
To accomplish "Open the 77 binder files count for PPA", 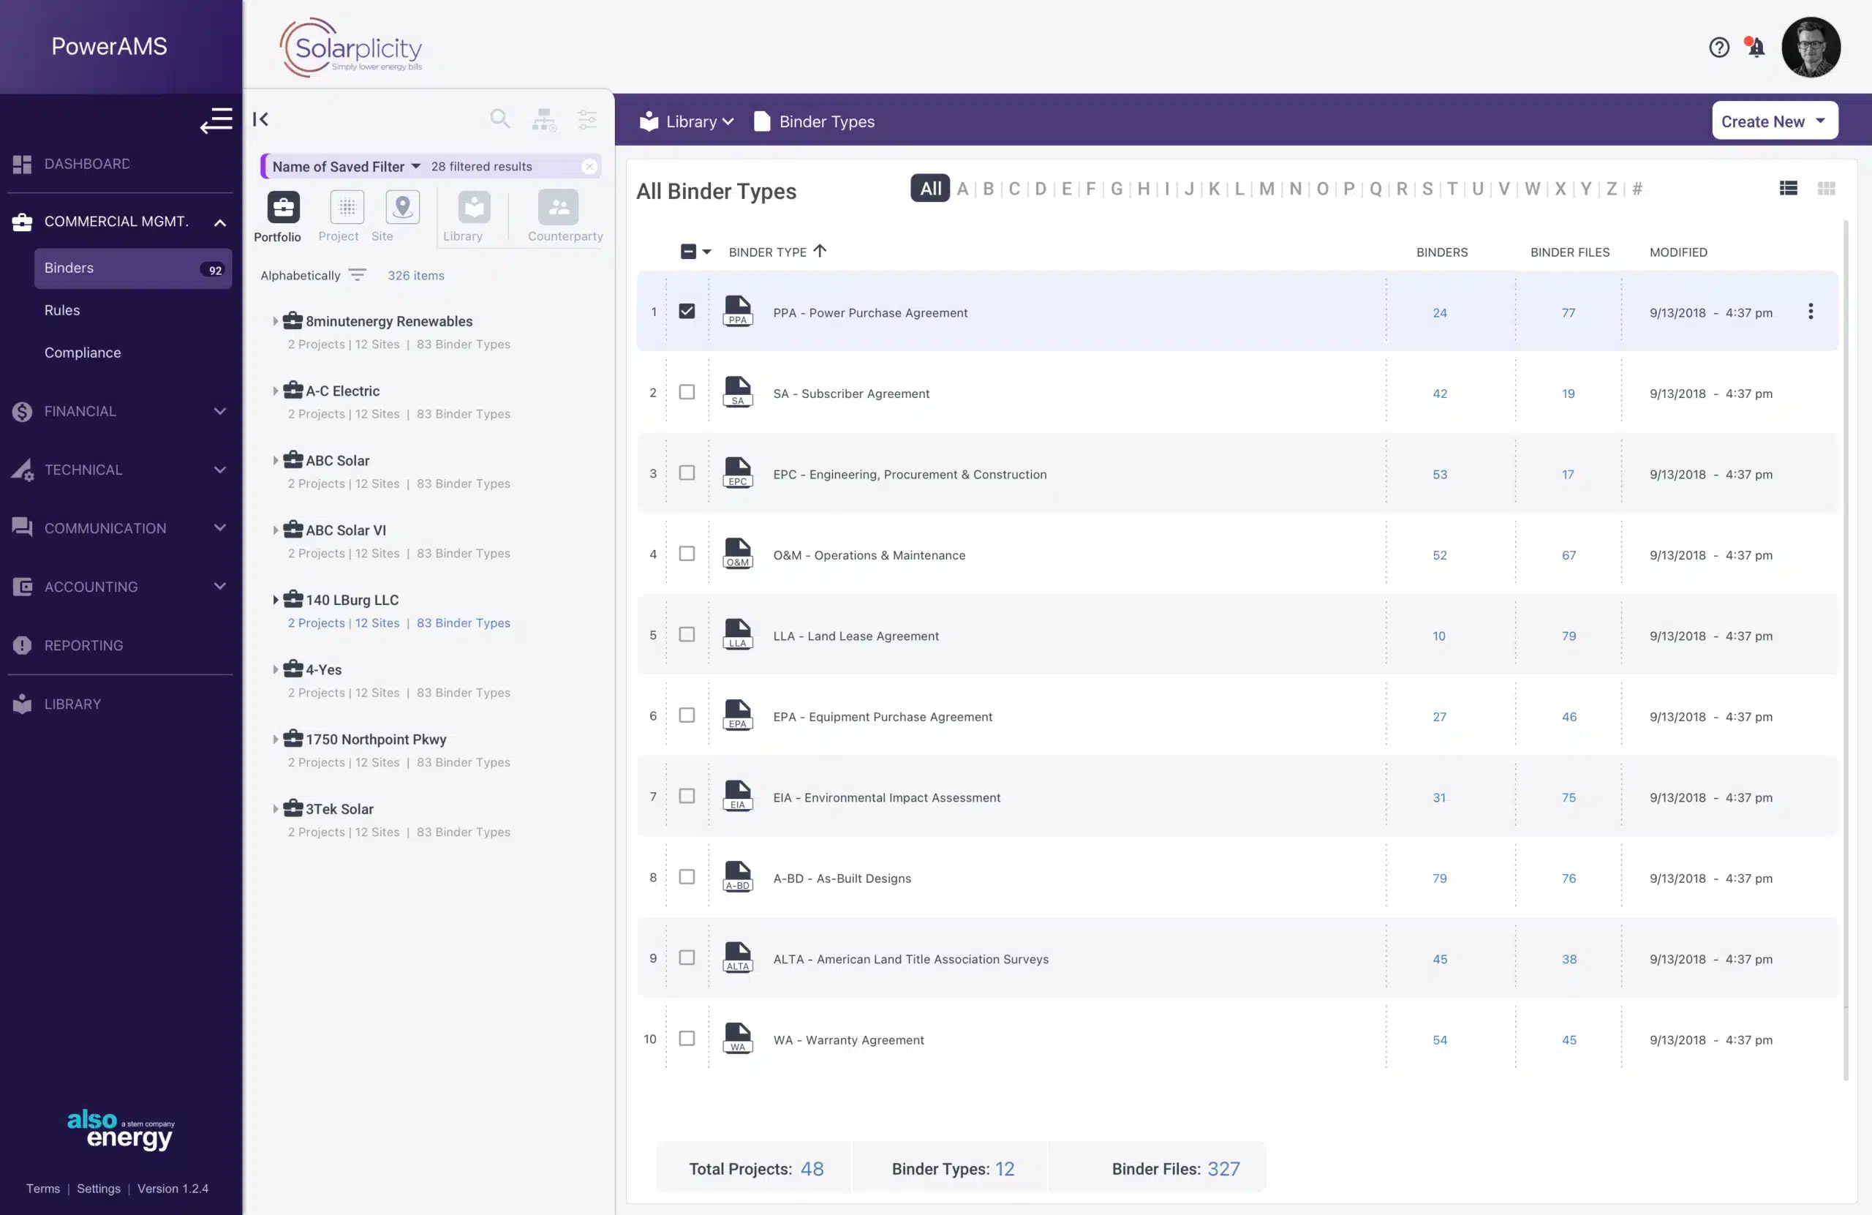I will (1569, 312).
